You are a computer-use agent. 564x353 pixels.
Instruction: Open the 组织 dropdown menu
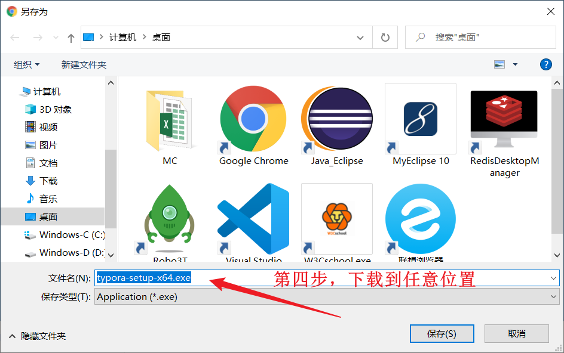(x=26, y=64)
